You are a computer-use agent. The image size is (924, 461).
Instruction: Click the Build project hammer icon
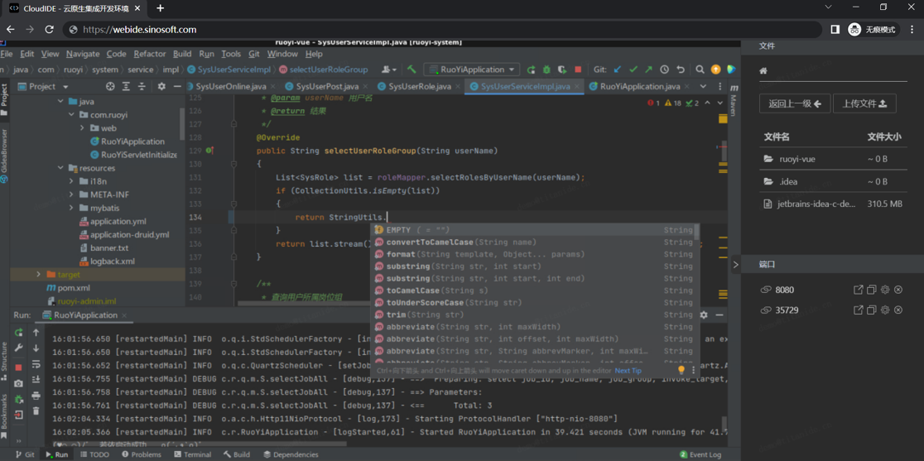coord(411,70)
